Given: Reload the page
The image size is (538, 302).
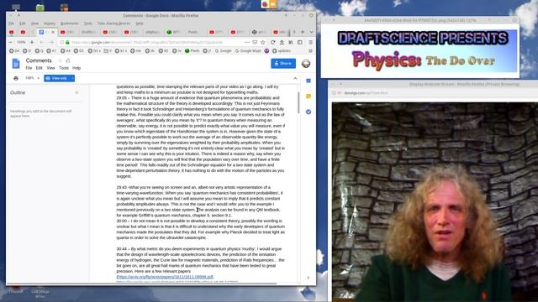Looking at the screenshot, I should (272, 42).
